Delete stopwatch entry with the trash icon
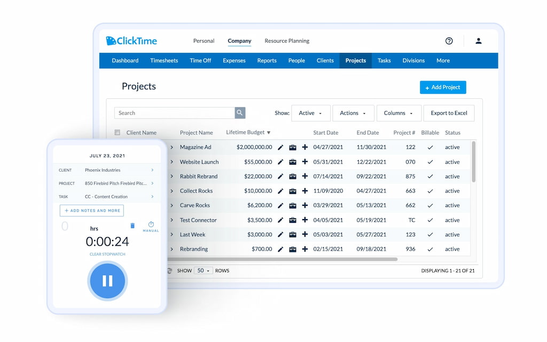This screenshot has height=342, width=547. [132, 226]
